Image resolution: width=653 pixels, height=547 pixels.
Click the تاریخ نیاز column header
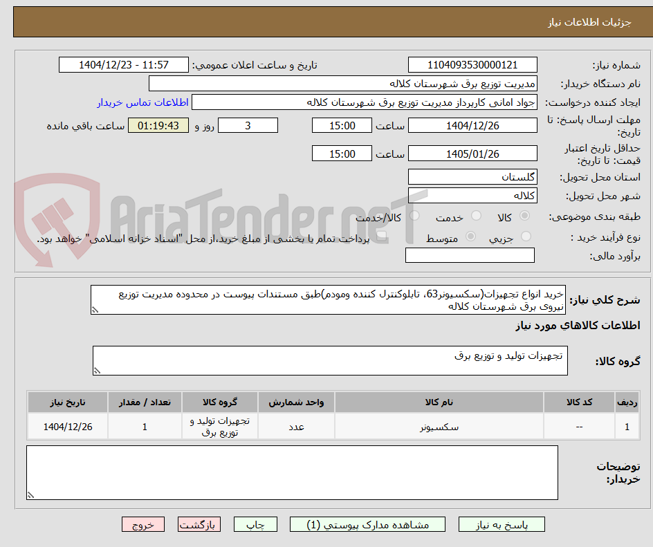68,402
